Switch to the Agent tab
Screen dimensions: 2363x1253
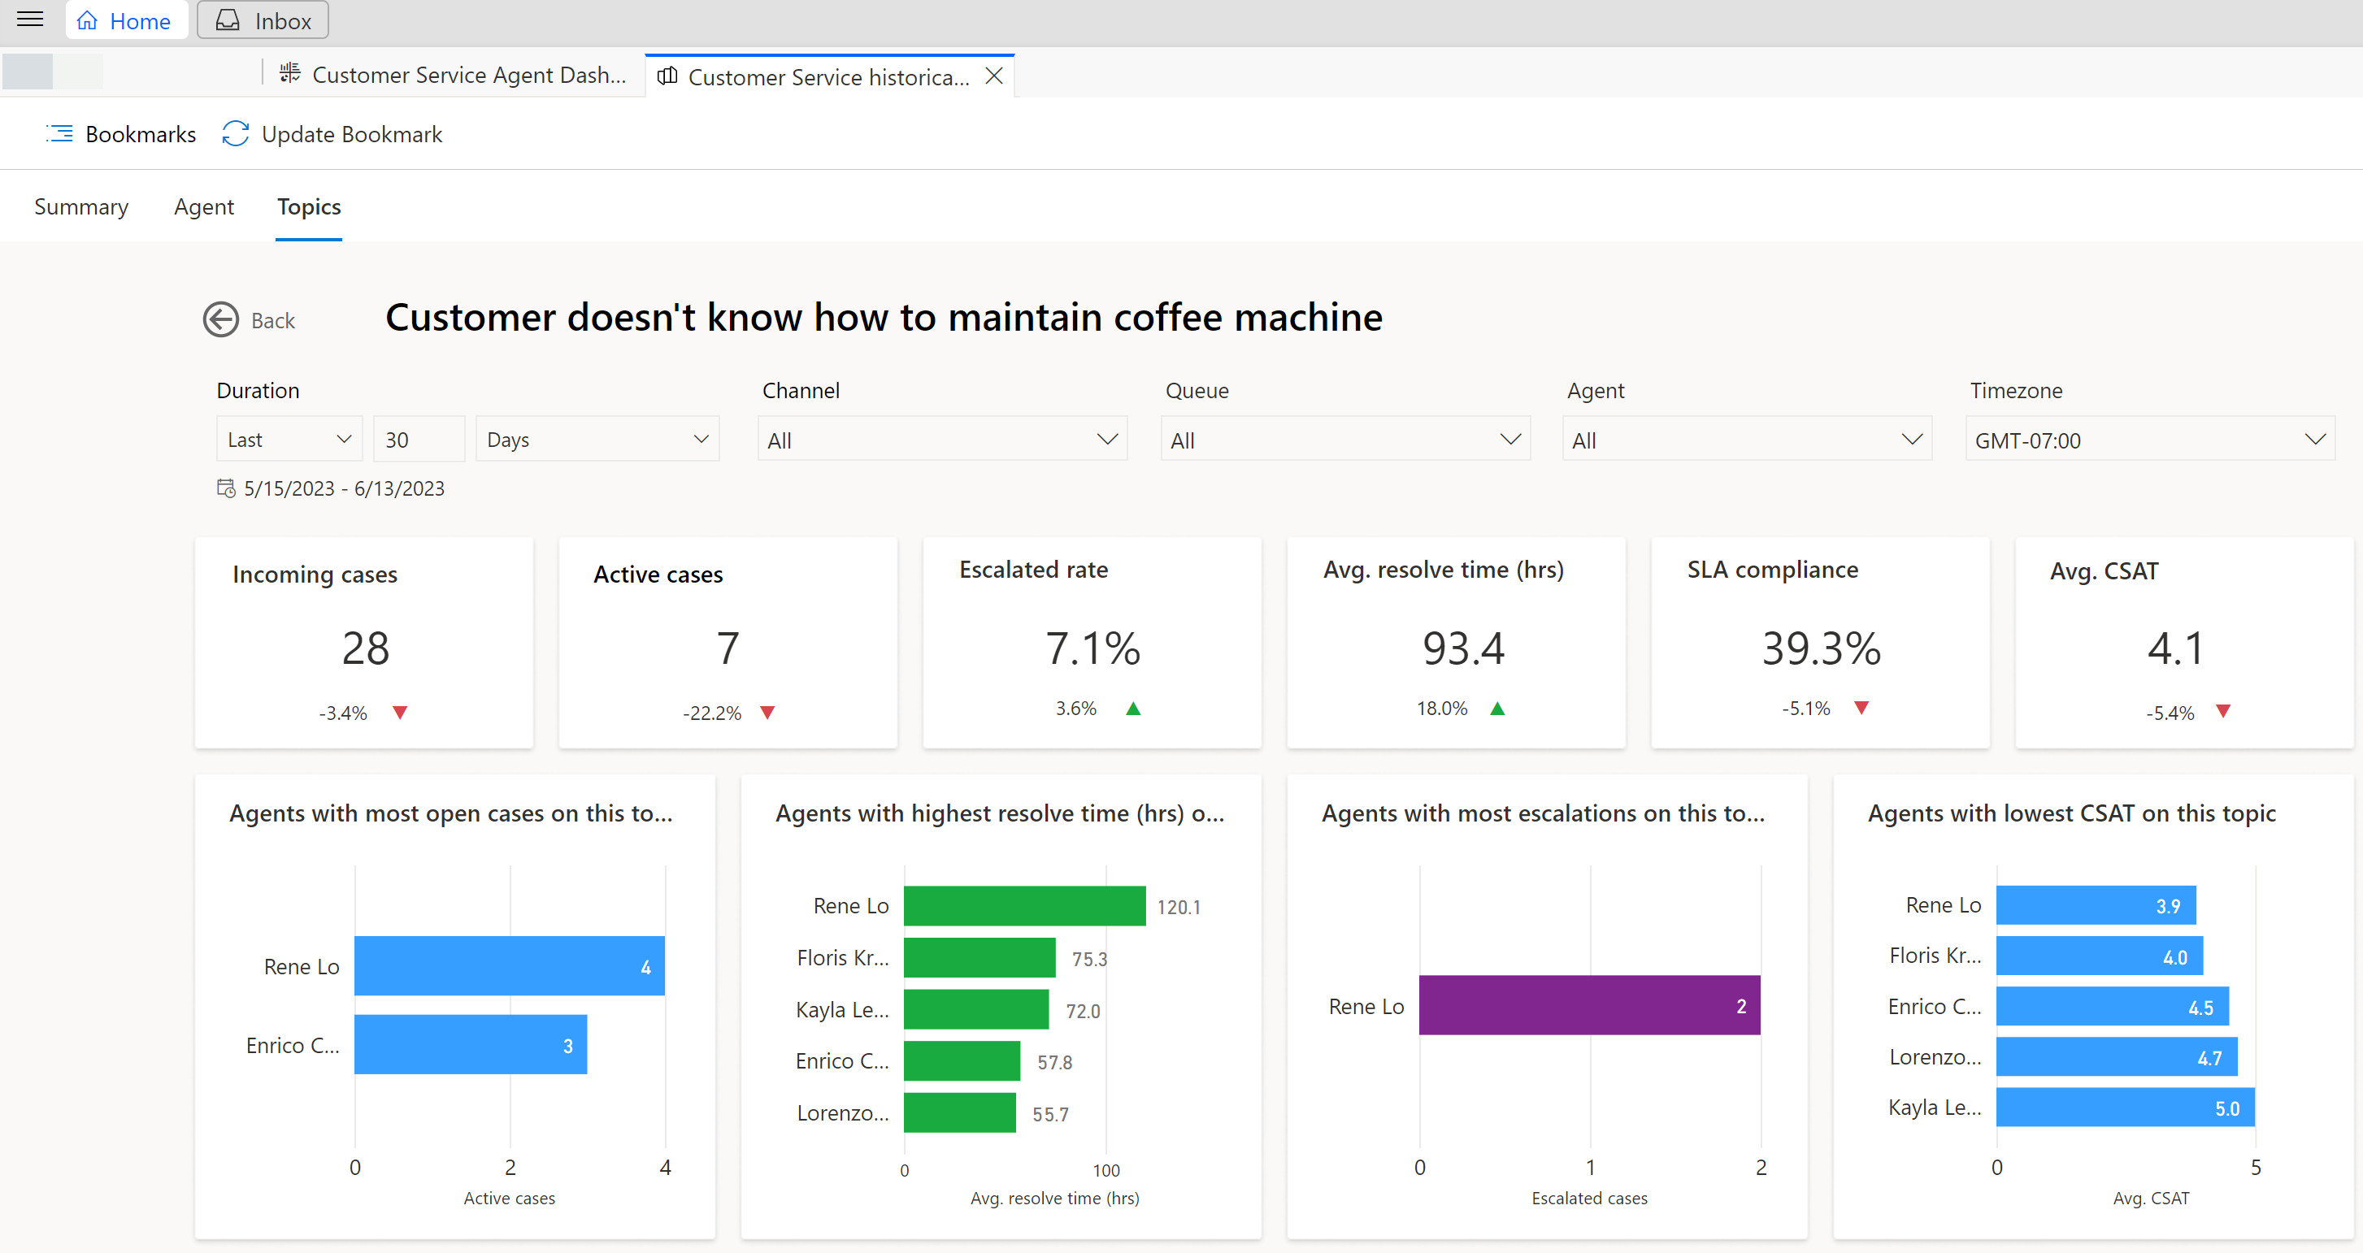pyautogui.click(x=203, y=205)
